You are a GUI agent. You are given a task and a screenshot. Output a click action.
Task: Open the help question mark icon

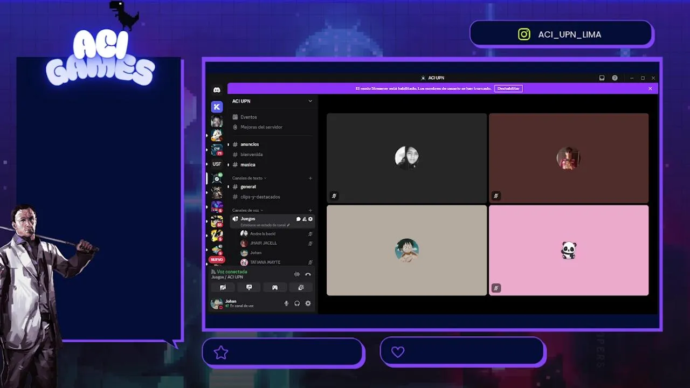[x=615, y=78]
